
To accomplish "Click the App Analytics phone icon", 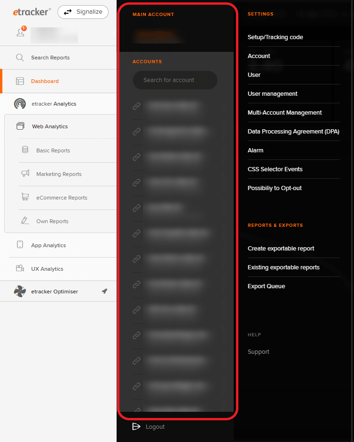I will tap(20, 244).
